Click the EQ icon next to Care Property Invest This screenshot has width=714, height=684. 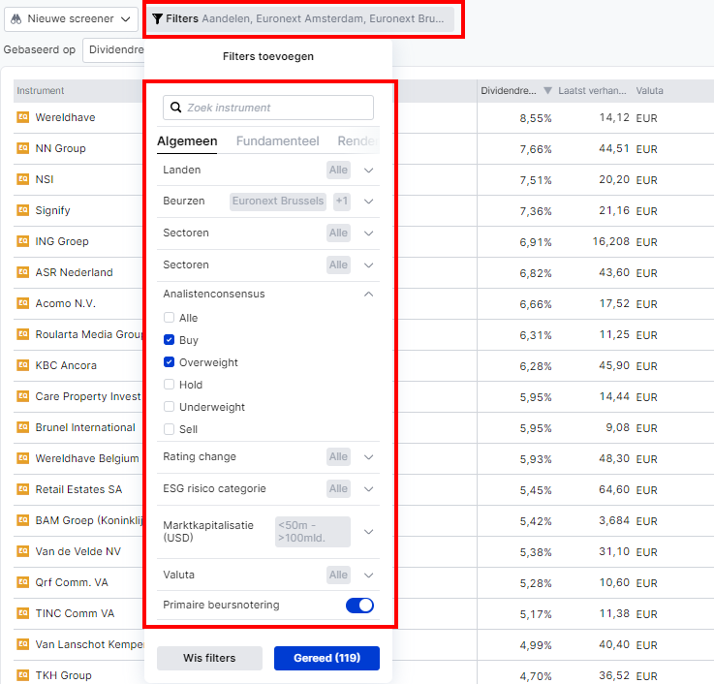pyautogui.click(x=23, y=395)
